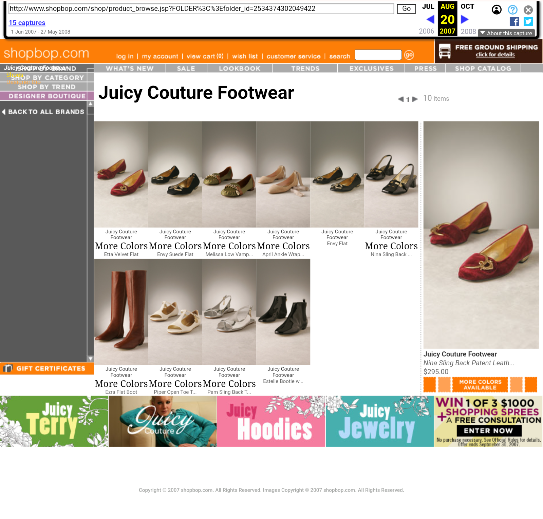Open the Juicy Hoodies banner
The image size is (543, 519).
(271, 421)
